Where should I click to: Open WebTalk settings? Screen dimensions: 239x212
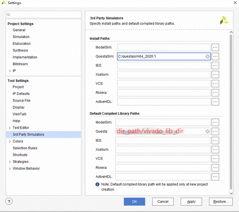click(20, 114)
